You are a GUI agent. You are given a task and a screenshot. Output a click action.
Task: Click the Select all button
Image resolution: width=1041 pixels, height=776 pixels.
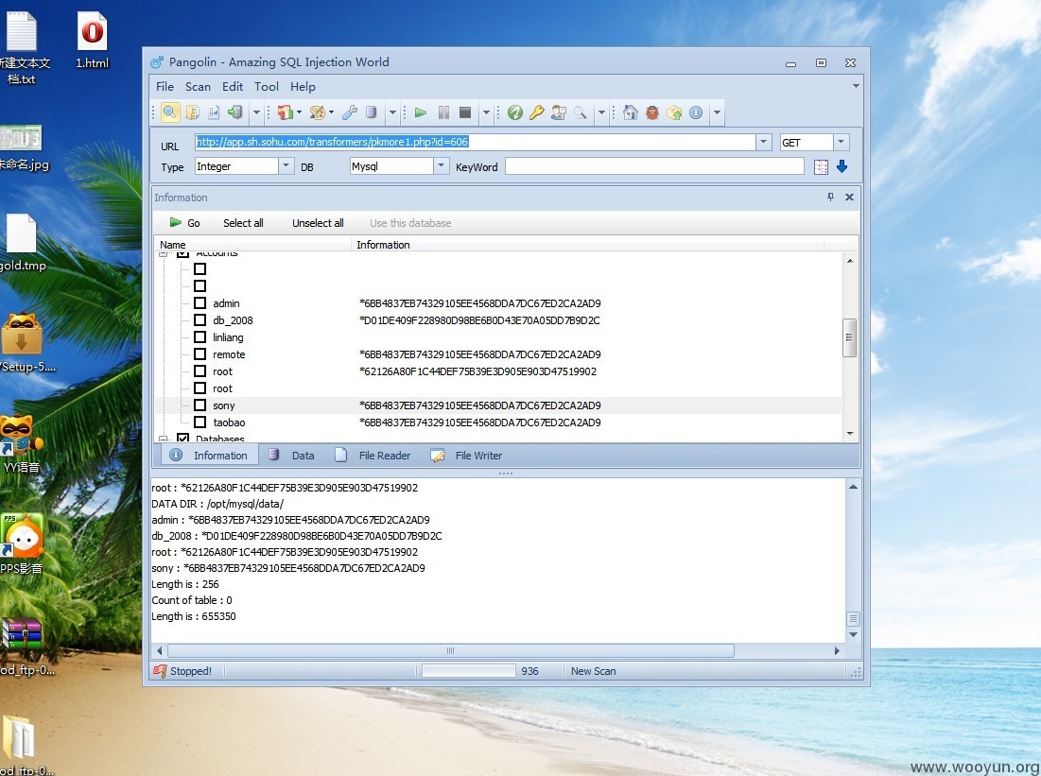point(243,223)
